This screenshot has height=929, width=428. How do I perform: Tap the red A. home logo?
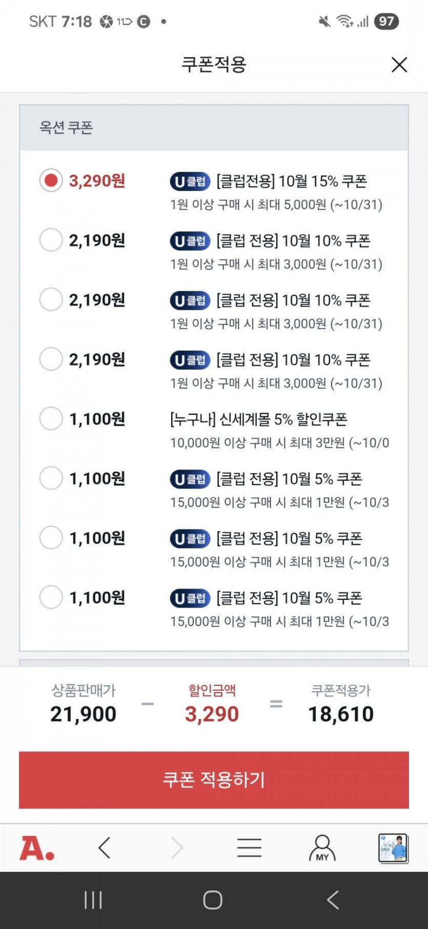click(37, 848)
